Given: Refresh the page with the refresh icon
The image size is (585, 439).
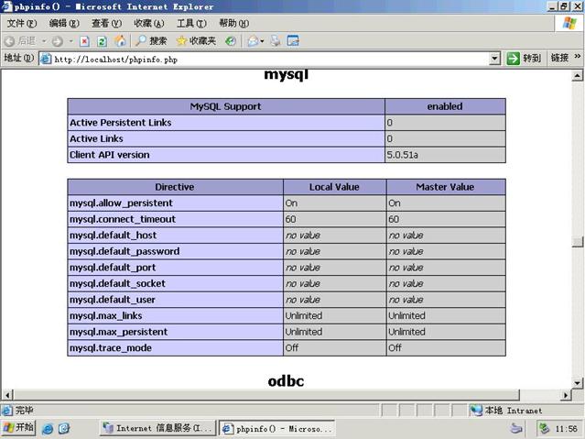Looking at the screenshot, I should click(102, 41).
